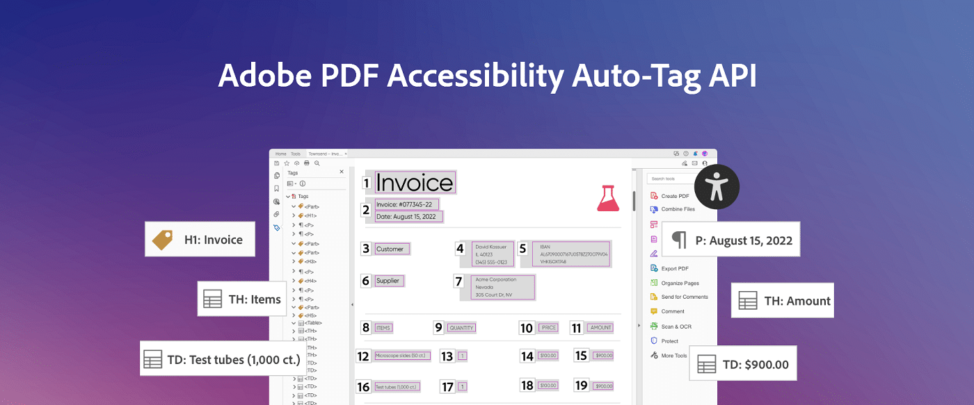974x405 pixels.
Task: Click the accessibility figure icon
Action: pos(716,187)
